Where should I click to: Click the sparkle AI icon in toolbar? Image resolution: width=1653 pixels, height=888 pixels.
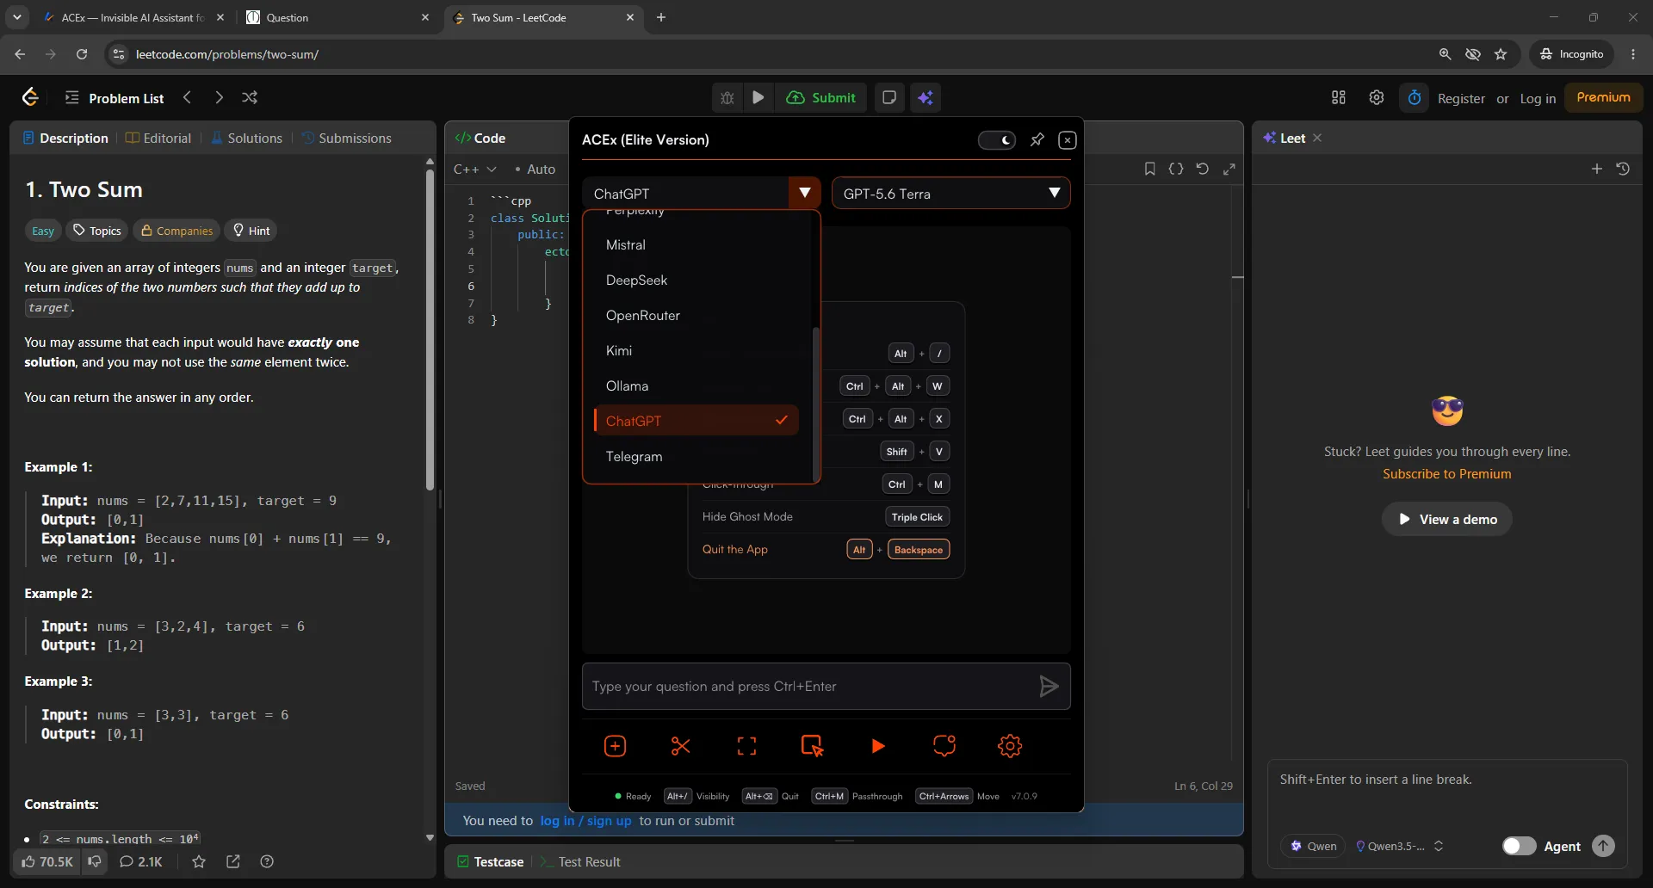926,97
